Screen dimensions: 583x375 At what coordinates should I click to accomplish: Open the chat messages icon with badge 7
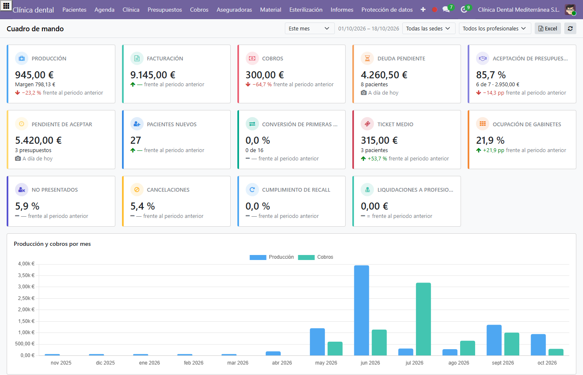coord(447,9)
